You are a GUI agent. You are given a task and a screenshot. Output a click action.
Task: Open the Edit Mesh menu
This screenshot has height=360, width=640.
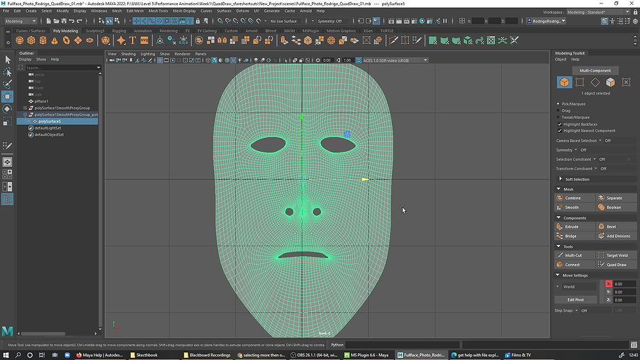[x=135, y=11]
